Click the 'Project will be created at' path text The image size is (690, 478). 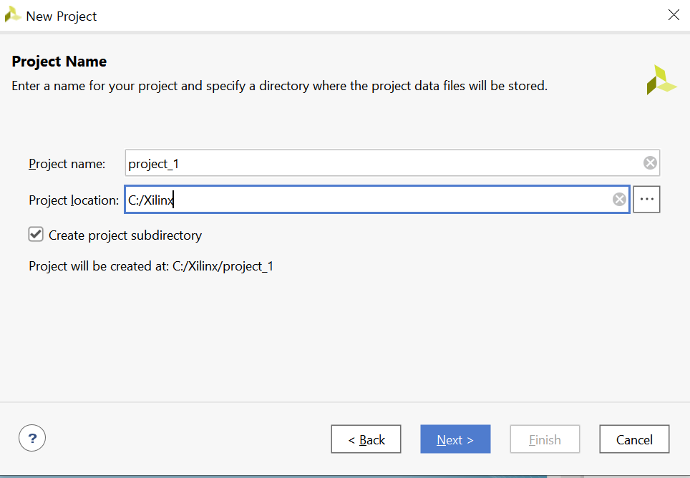tap(151, 266)
